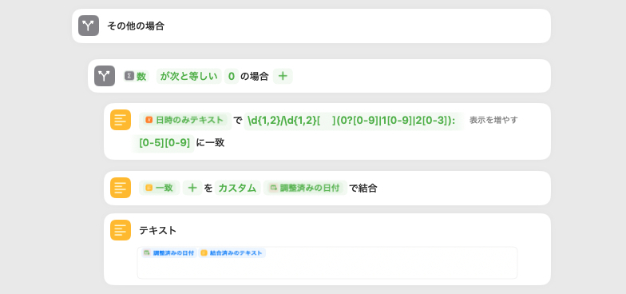Expand options with 表示を増やす
The image size is (626, 294).
(493, 120)
